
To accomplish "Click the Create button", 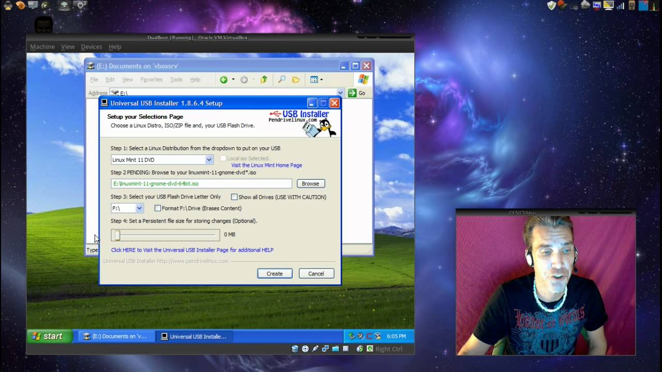I will tap(275, 273).
